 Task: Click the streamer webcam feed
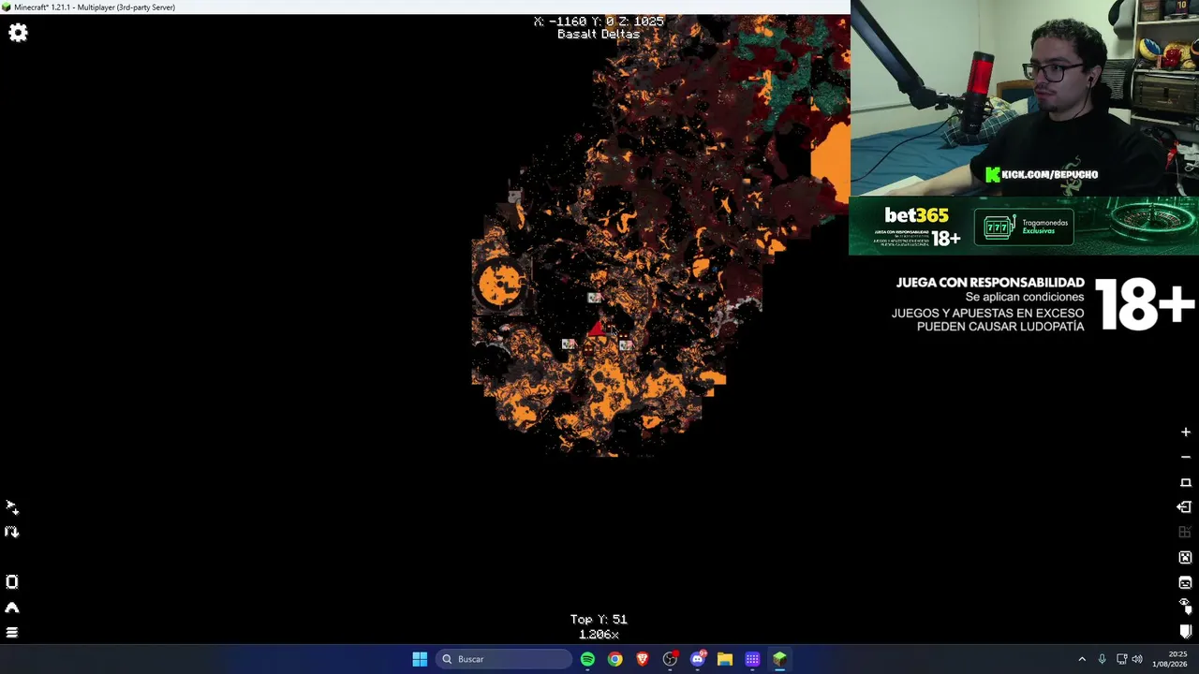[1024, 97]
